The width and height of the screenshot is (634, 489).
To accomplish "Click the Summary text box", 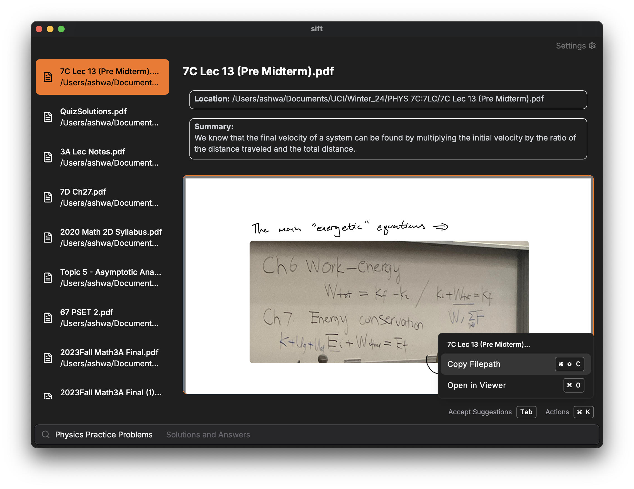I will (388, 139).
